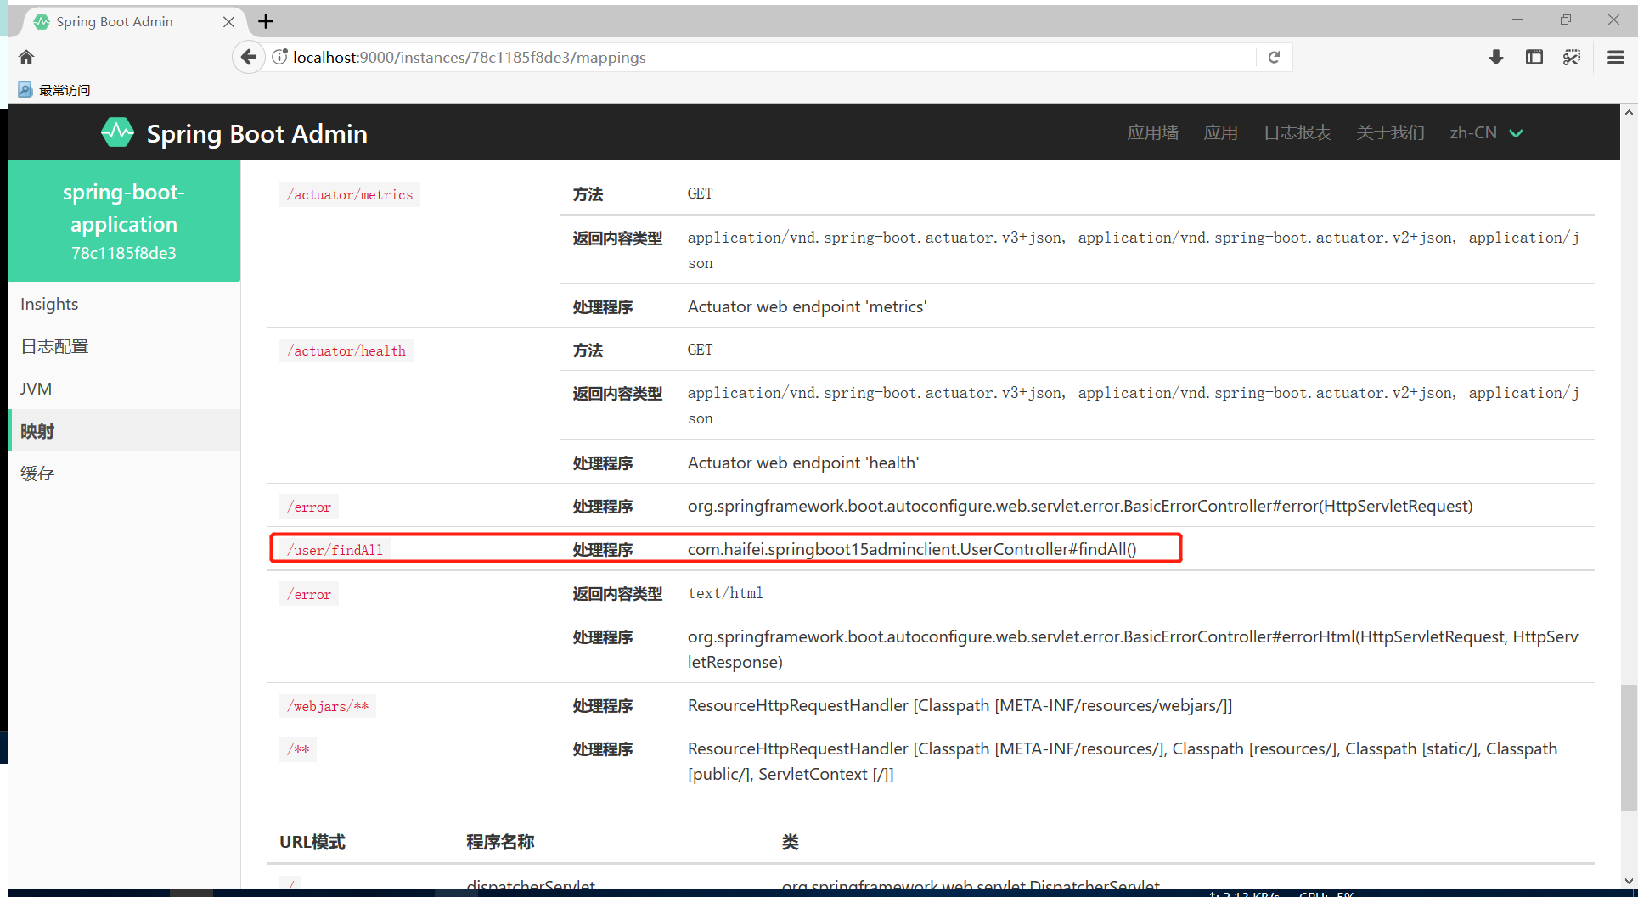Click the spring-boot-application instance header
This screenshot has height=897, width=1638.
click(124, 221)
